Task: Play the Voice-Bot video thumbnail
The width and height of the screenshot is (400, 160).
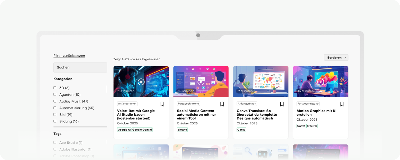Action: (141, 82)
